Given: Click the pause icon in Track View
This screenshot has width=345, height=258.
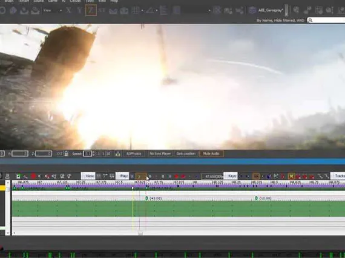Looking at the screenshot, I should pyautogui.click(x=163, y=176).
